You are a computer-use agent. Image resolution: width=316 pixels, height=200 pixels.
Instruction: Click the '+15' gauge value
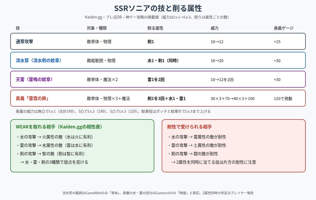pos(277,42)
